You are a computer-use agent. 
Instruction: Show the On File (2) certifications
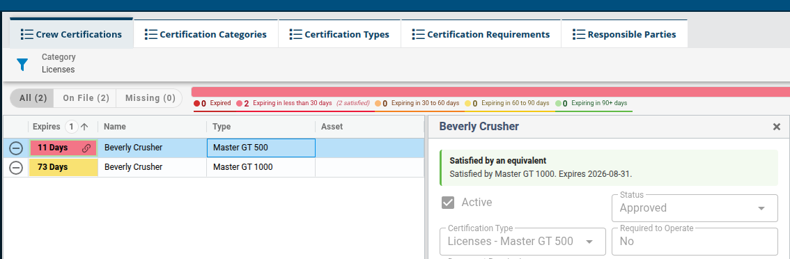click(x=86, y=98)
